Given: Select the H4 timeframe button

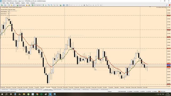Looking at the screenshot, I should click(93, 5).
